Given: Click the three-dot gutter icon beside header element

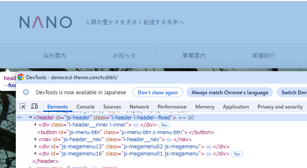Looking at the screenshot, I should [x=19, y=118].
